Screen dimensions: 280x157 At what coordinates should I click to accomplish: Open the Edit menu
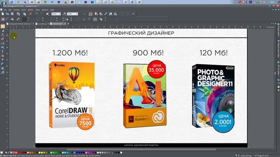(10, 10)
